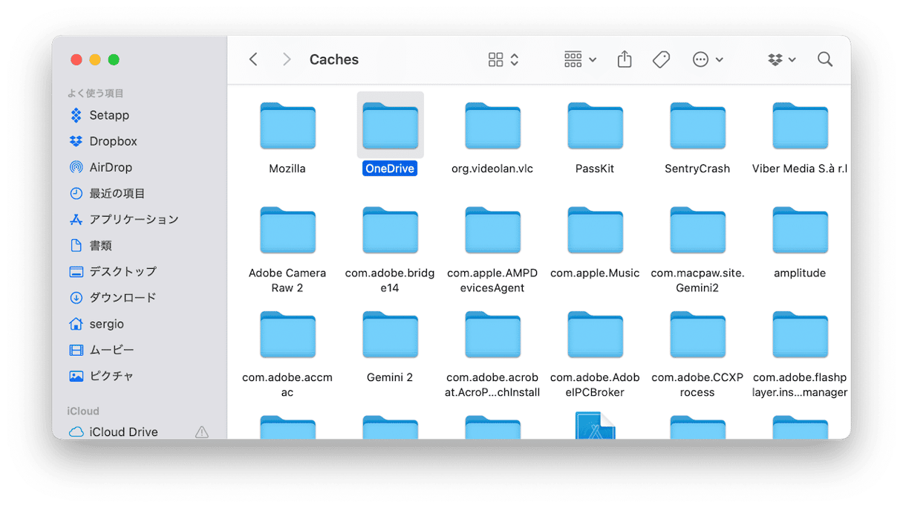Select the com.adobe.CCXProcess folder icon
Screen dimensions: 903x508
[x=697, y=335]
